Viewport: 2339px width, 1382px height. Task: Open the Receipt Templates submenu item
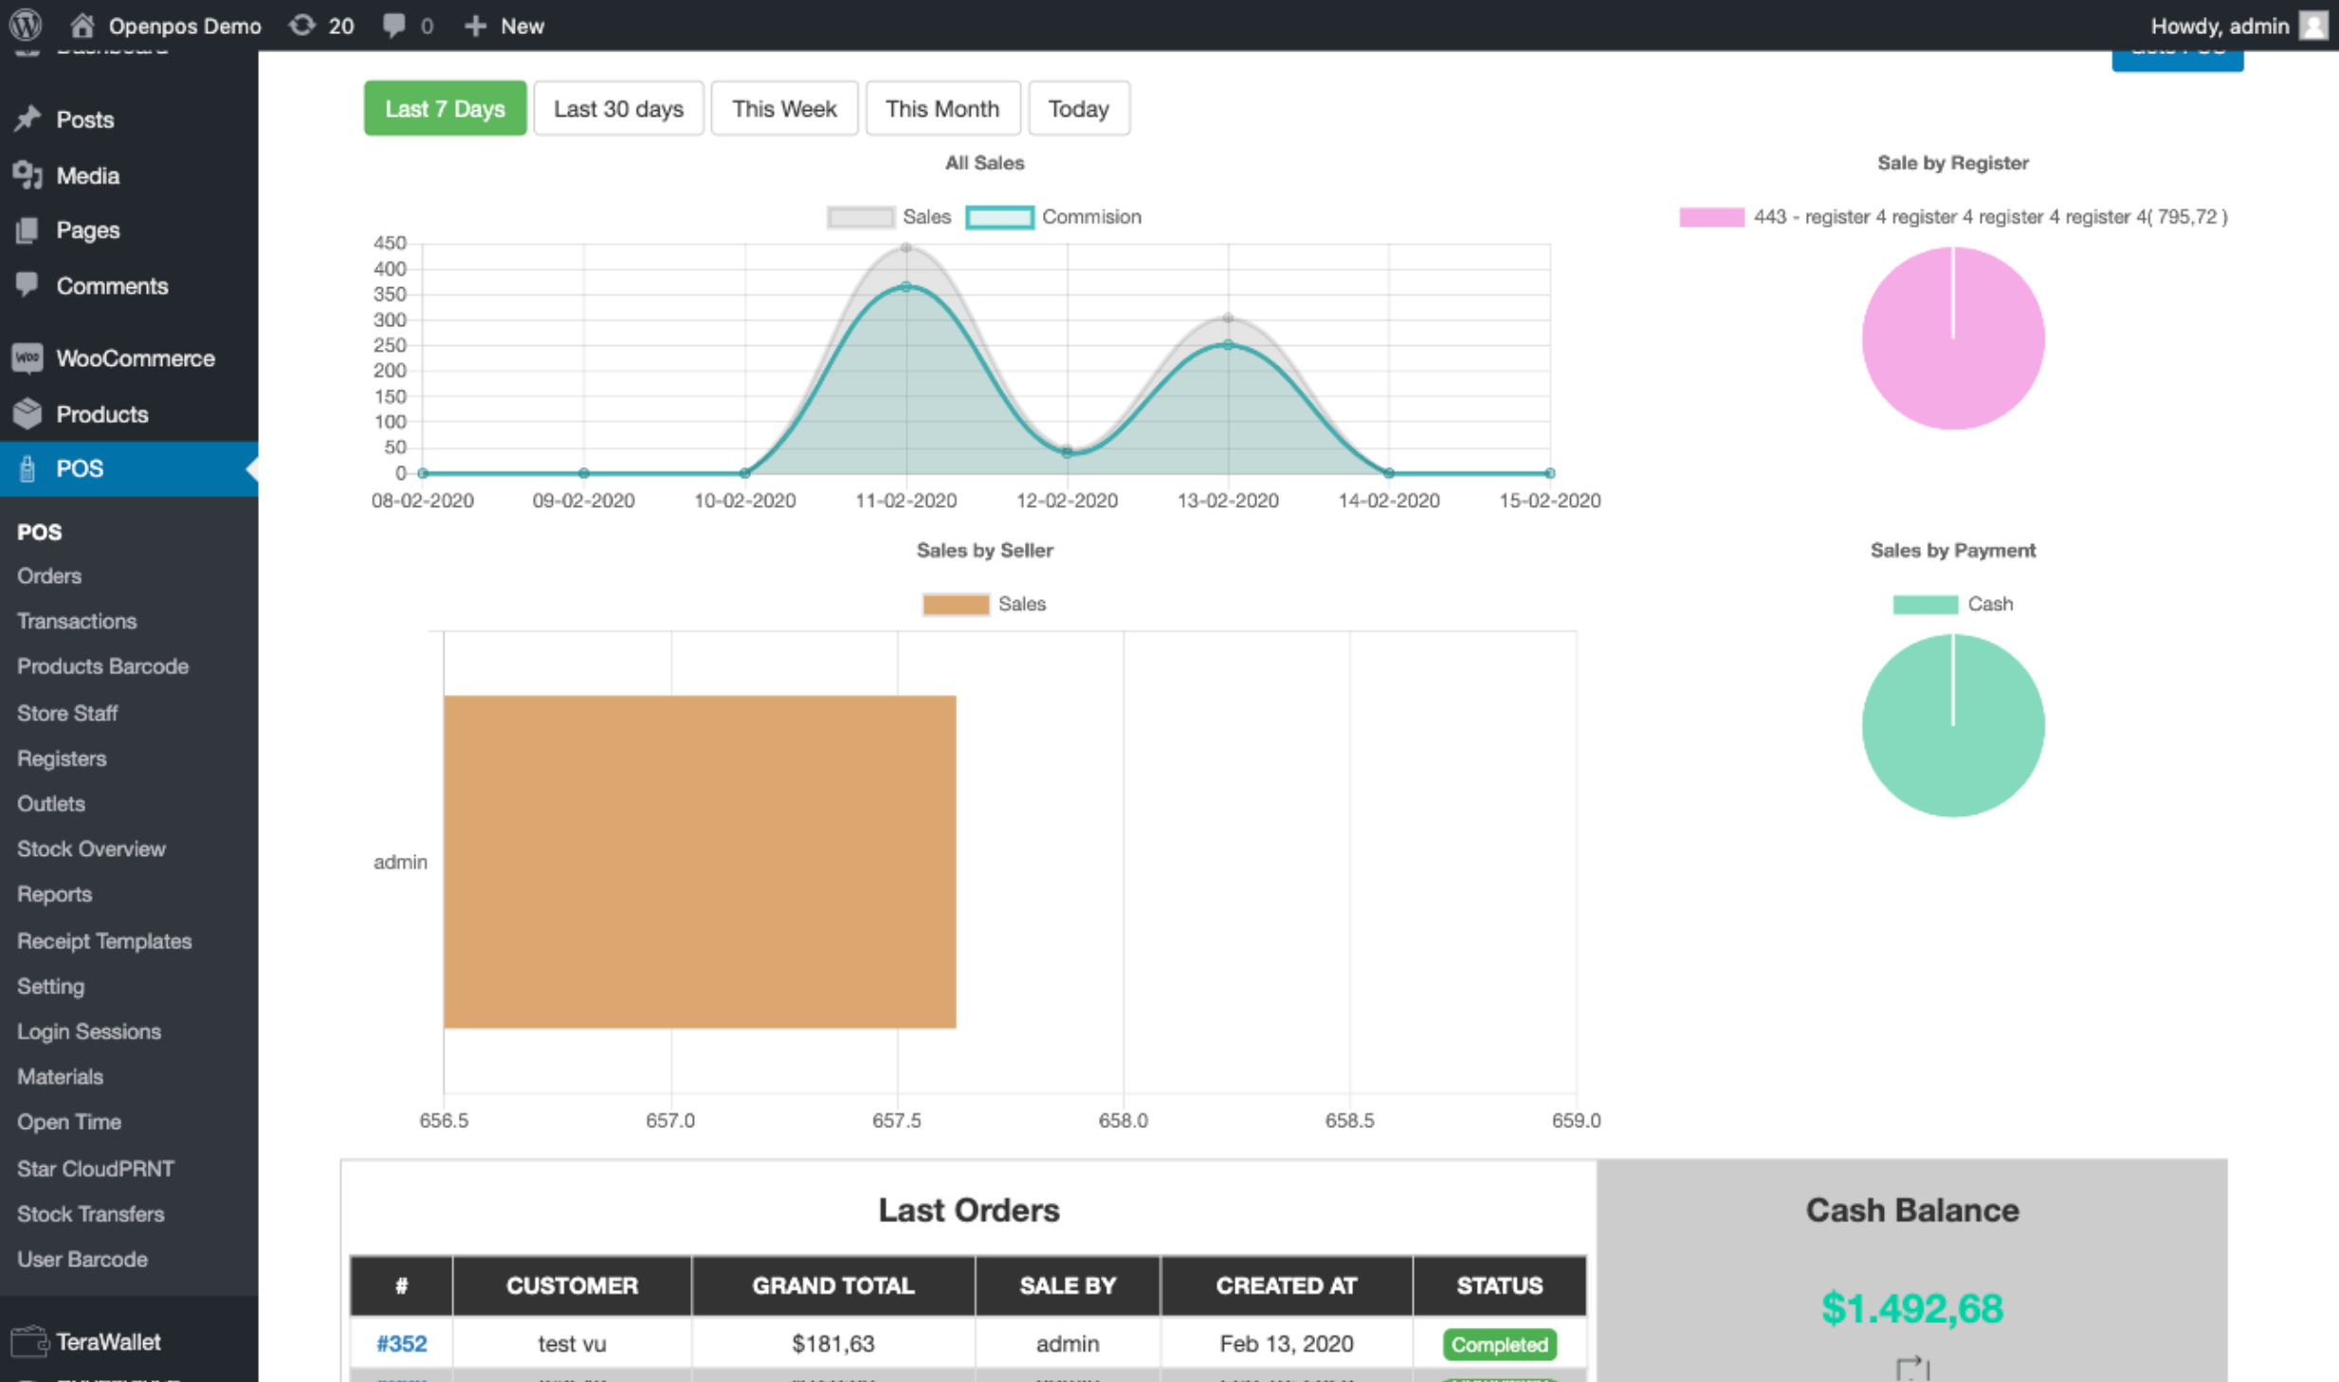click(104, 940)
